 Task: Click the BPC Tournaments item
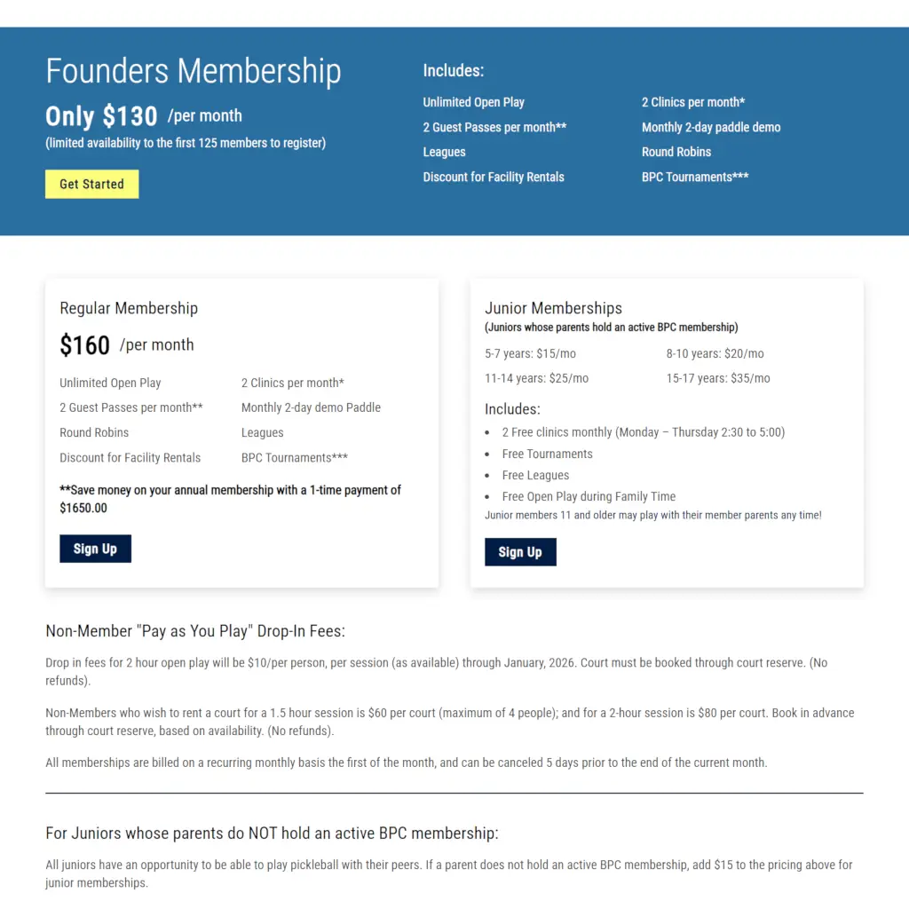[x=694, y=177]
